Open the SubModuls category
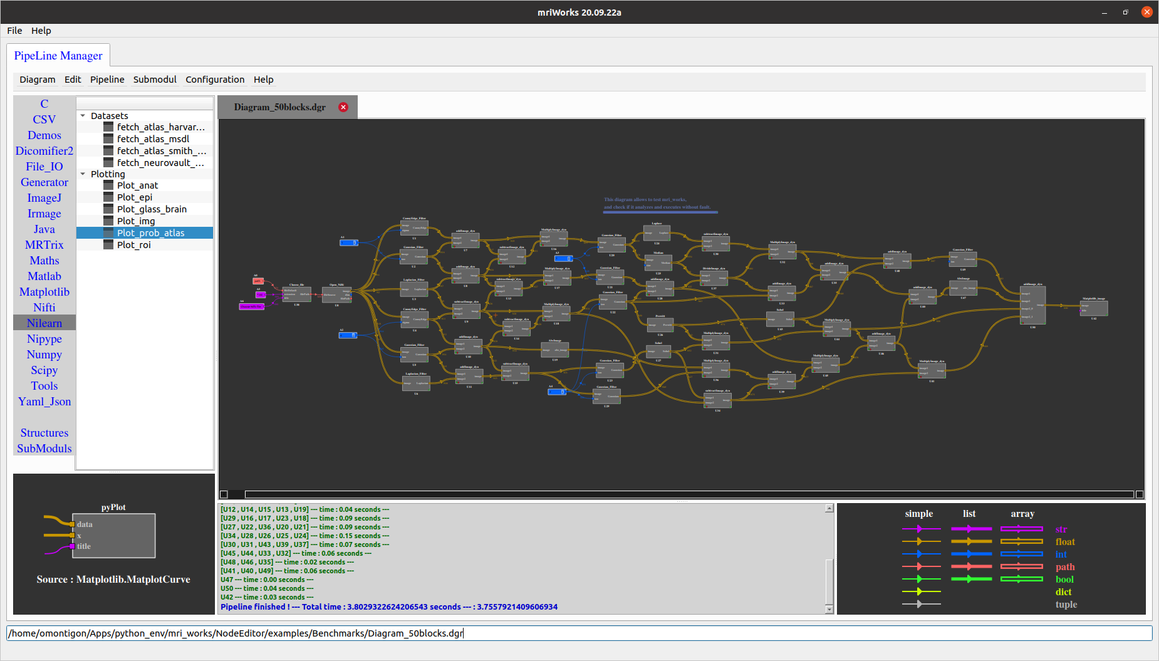1159x661 pixels. coord(44,449)
